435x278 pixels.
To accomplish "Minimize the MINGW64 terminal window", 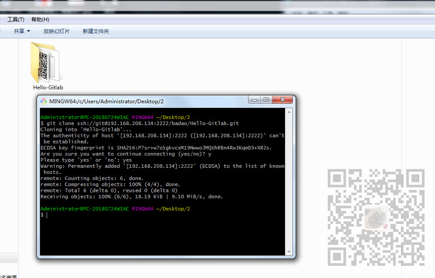I will [x=255, y=99].
